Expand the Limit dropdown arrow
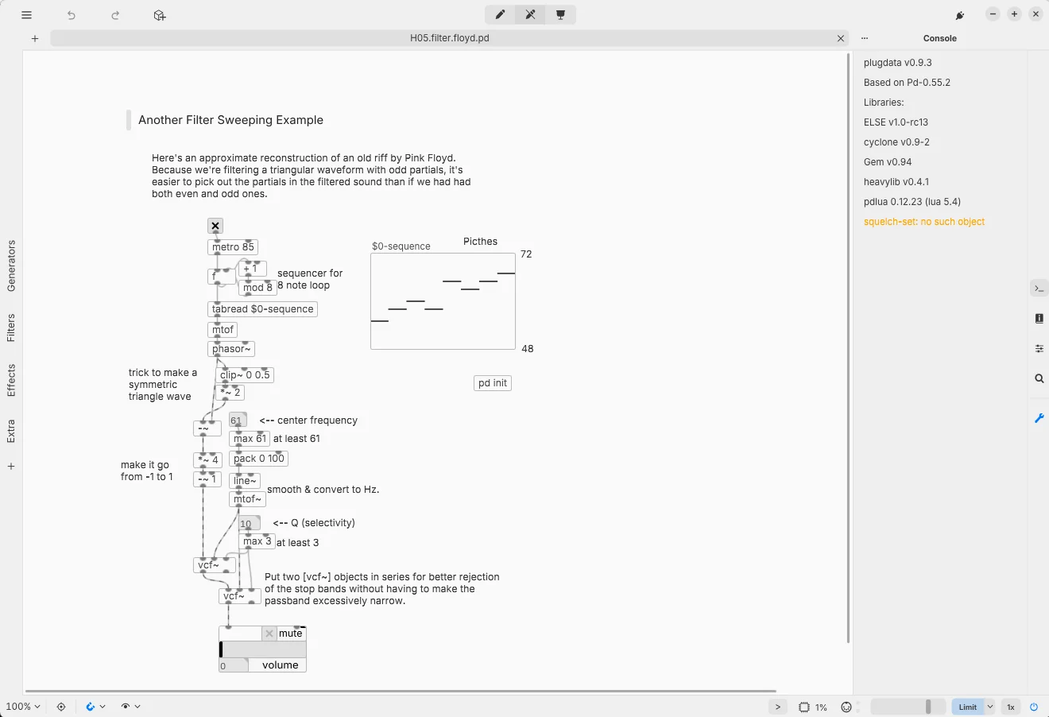The width and height of the screenshot is (1049, 717). (x=990, y=707)
